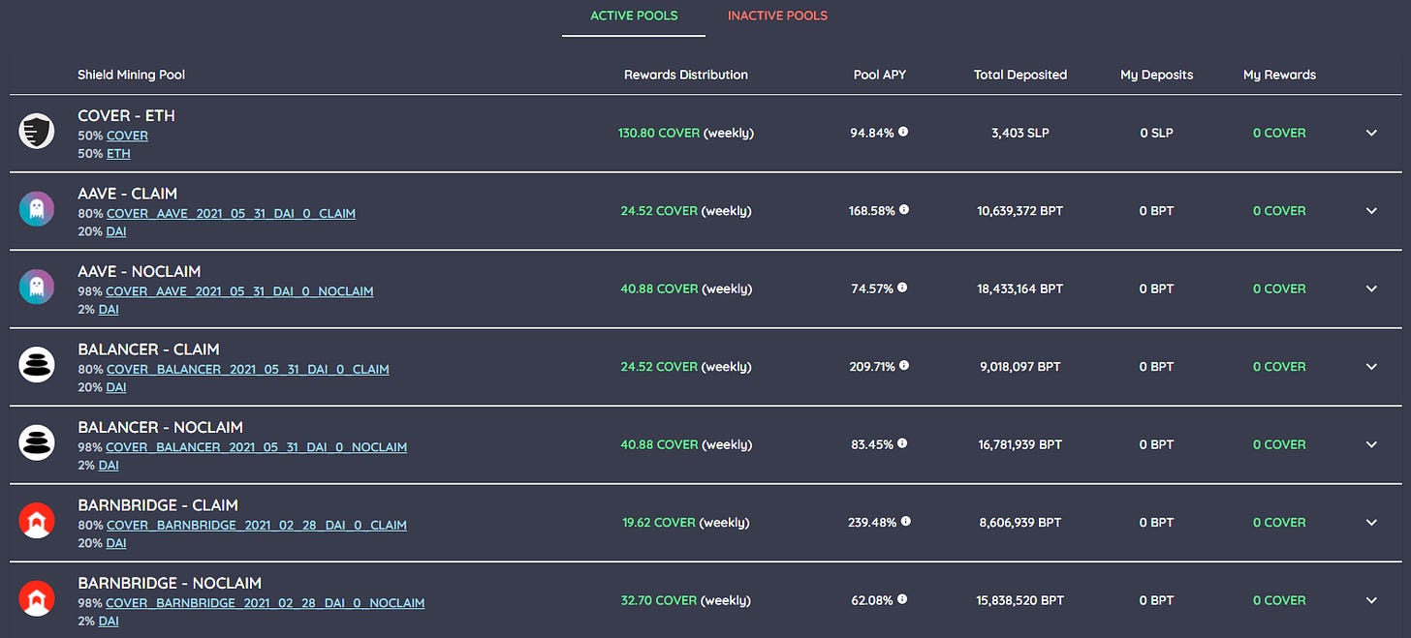The image size is (1411, 638).
Task: Switch to the Active Pools tab
Action: 634,15
